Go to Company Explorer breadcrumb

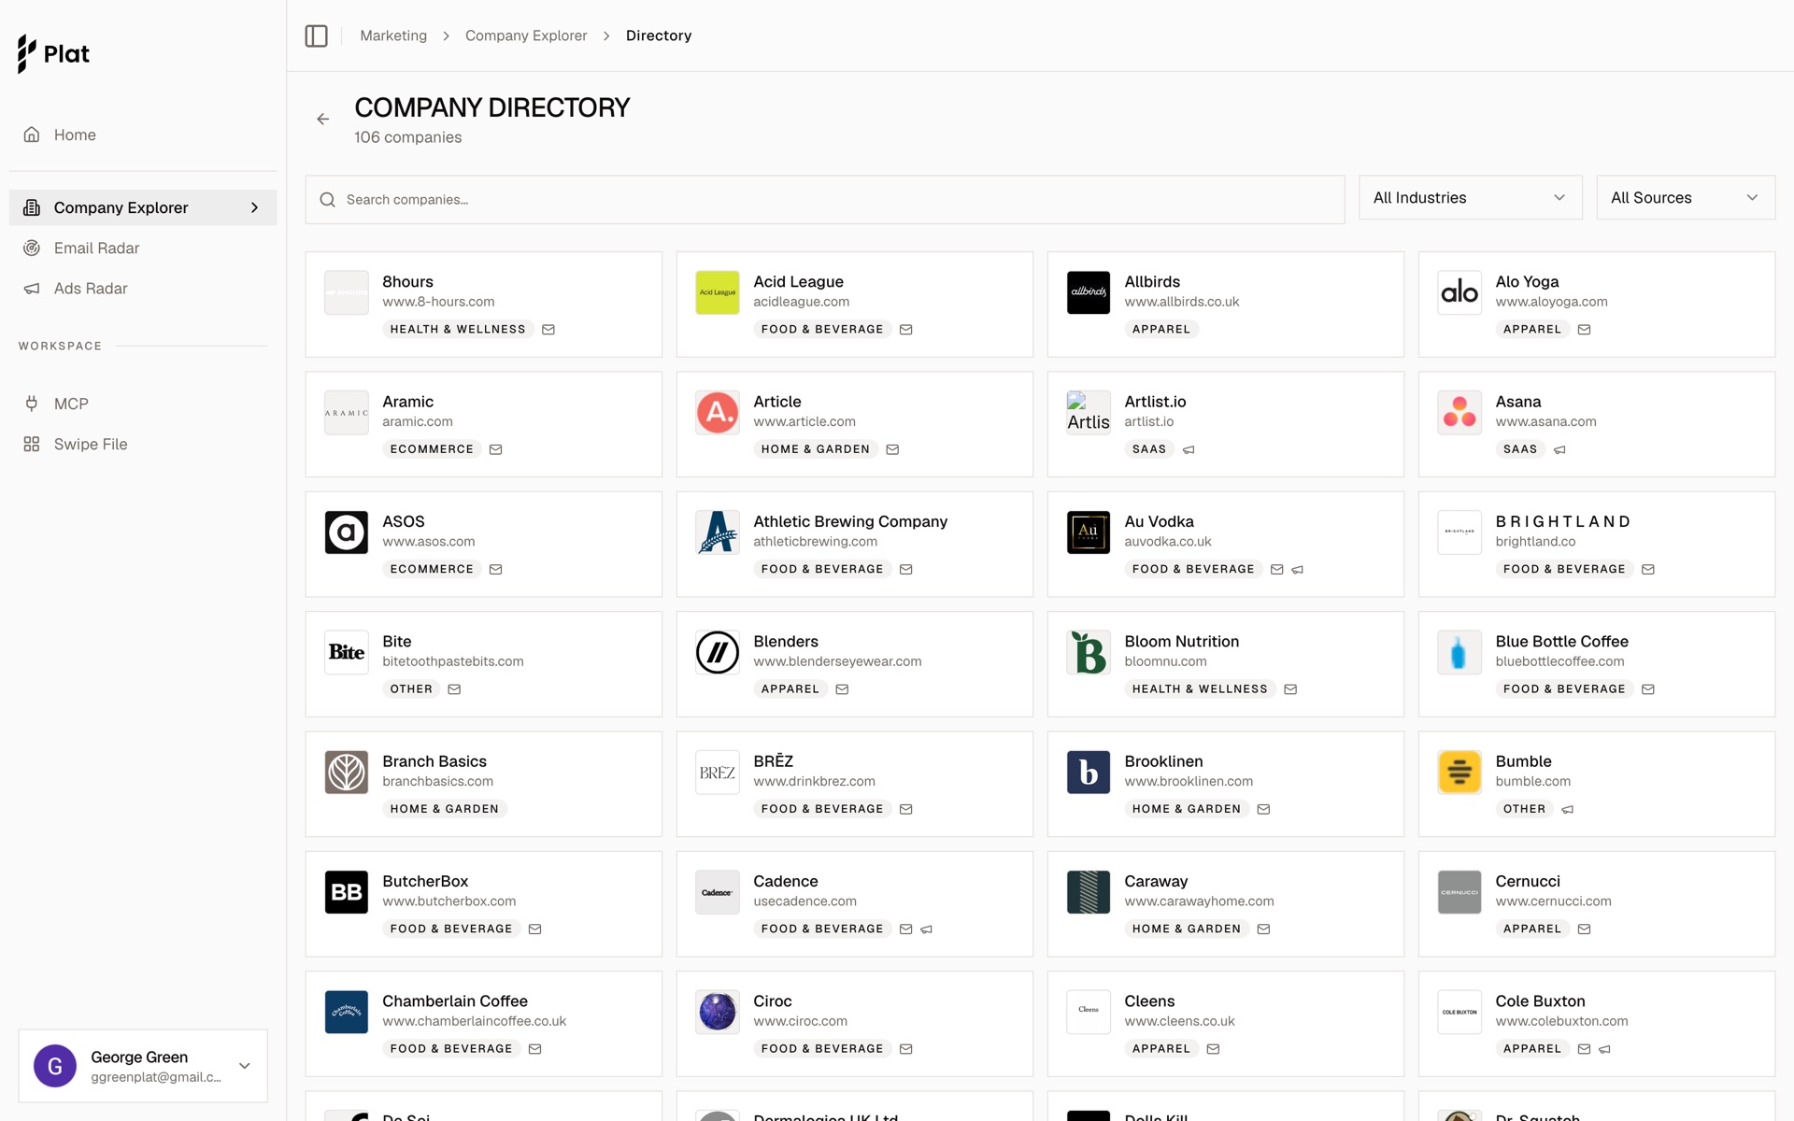pyautogui.click(x=526, y=35)
